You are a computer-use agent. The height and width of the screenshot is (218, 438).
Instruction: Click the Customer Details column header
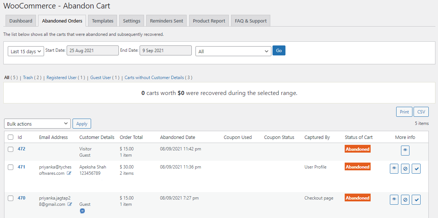coord(97,137)
